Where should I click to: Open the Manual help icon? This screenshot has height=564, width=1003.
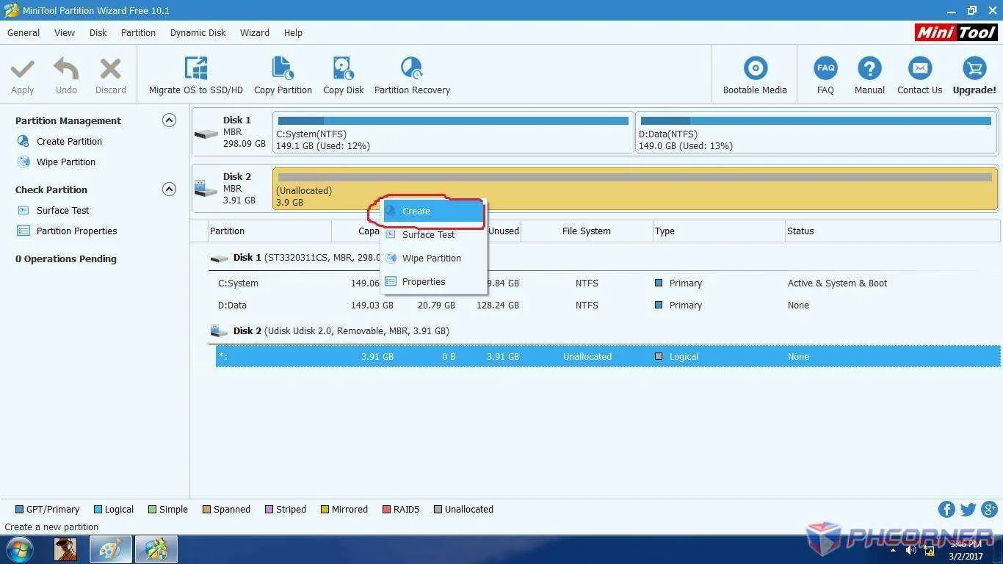click(x=869, y=69)
